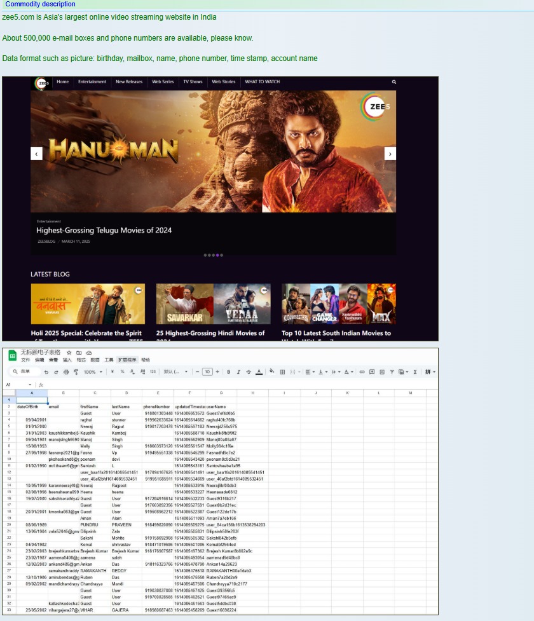534x621 pixels.
Task: Click the star icon beside the spreadsheet title
Action: (69, 352)
